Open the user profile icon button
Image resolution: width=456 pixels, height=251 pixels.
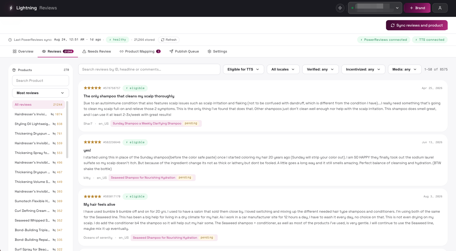click(440, 8)
